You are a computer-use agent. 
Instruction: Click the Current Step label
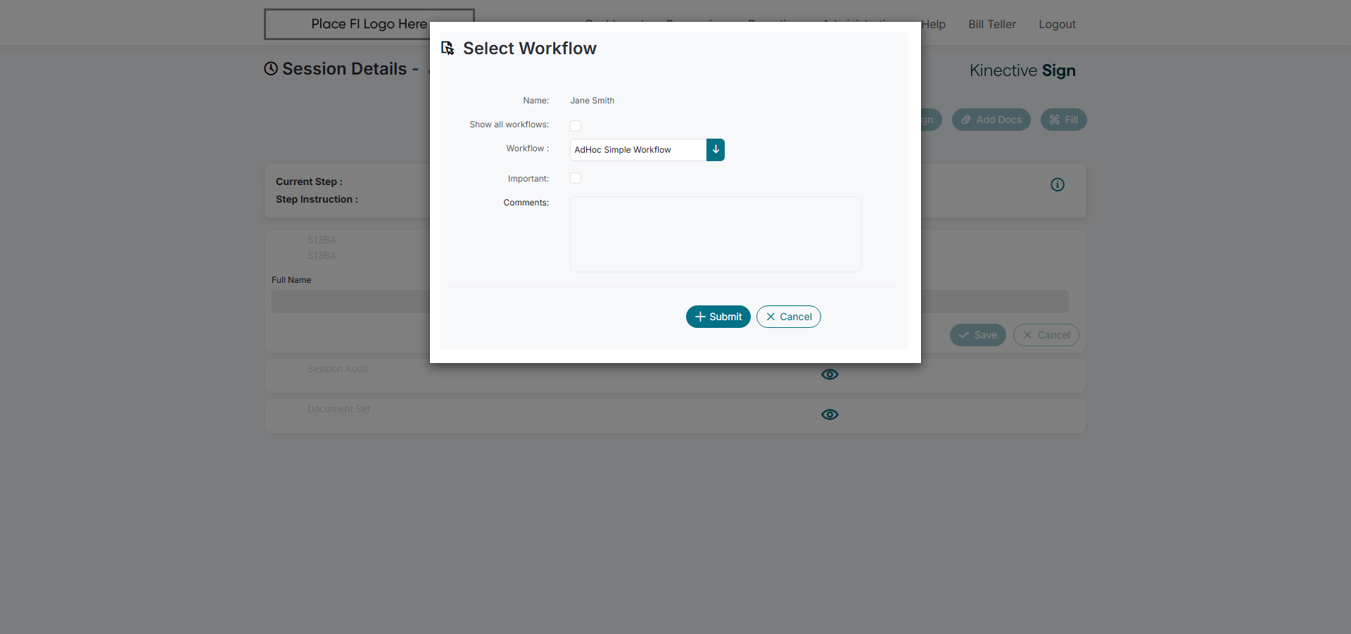click(x=309, y=182)
